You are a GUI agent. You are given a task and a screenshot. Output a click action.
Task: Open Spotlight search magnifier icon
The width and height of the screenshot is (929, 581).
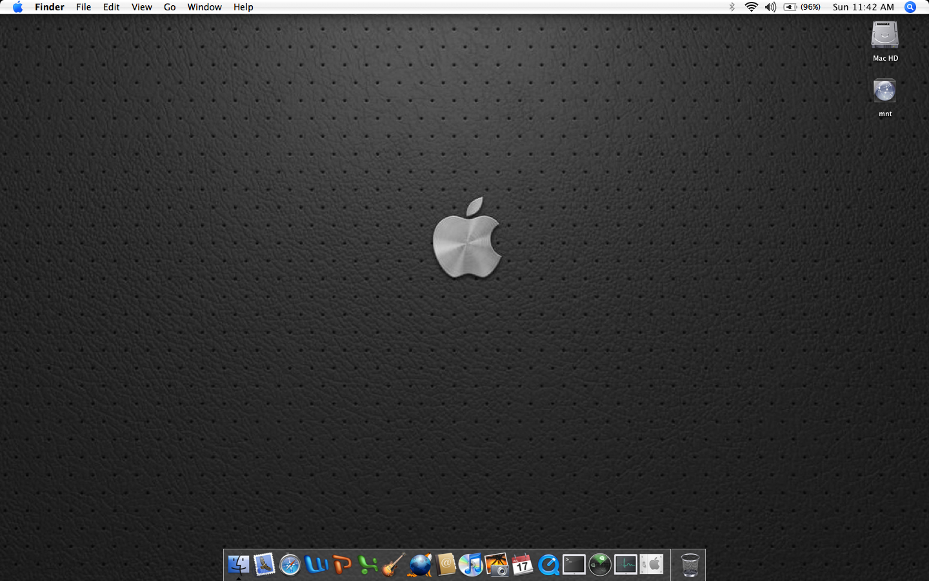point(910,7)
